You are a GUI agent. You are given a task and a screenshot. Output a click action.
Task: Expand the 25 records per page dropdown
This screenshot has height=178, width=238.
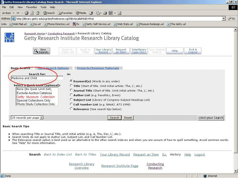coord(41,117)
